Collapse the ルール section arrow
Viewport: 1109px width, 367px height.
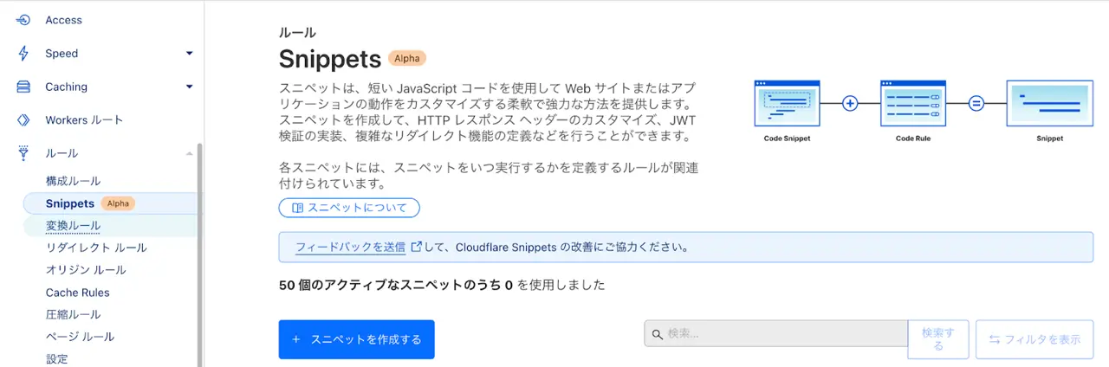pos(189,153)
